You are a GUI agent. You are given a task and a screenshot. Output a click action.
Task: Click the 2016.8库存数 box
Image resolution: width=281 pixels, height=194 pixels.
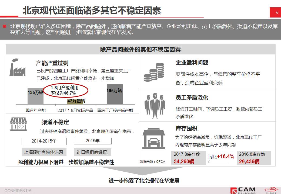pyautogui.click(x=254, y=158)
